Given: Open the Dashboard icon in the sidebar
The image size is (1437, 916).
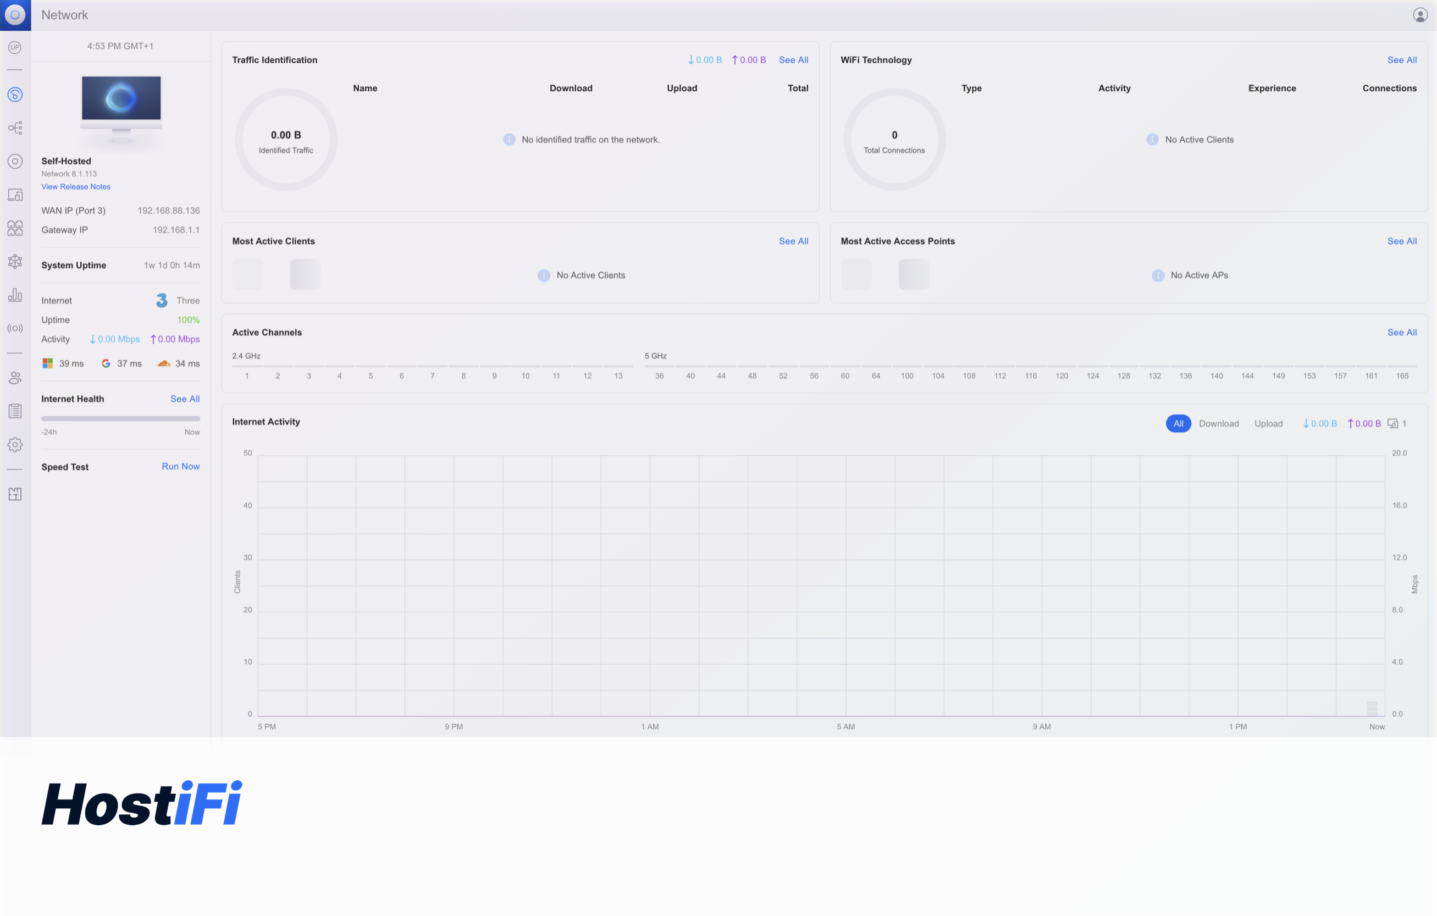Looking at the screenshot, I should [15, 94].
